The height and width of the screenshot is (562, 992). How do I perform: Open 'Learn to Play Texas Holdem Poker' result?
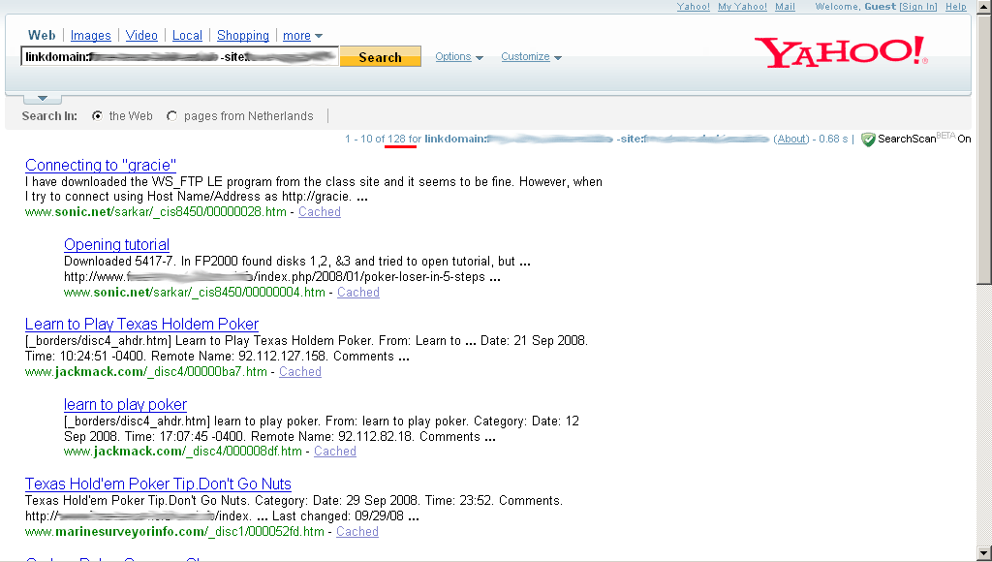pyautogui.click(x=141, y=324)
